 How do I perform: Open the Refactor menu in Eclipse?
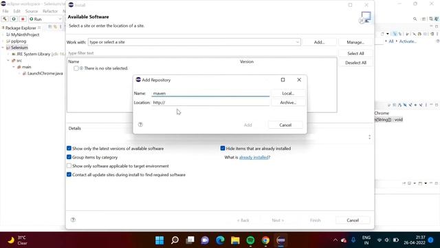coord(50,11)
